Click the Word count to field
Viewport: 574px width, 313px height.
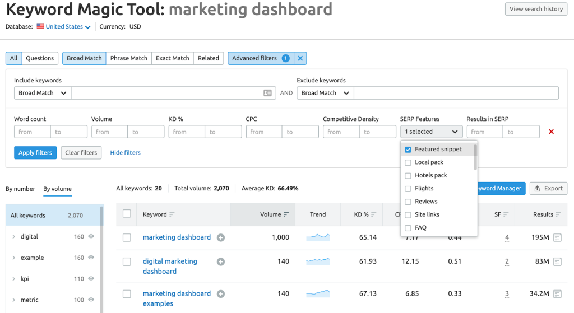pyautogui.click(x=69, y=132)
